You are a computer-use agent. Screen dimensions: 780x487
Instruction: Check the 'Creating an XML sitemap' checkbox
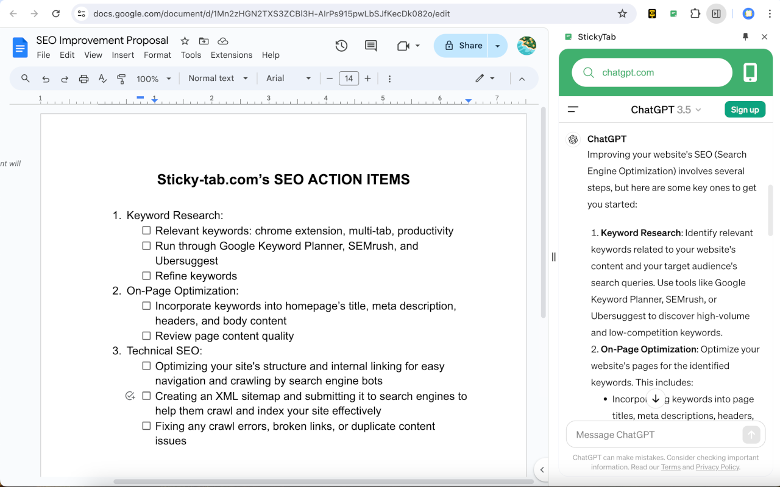[x=146, y=396]
